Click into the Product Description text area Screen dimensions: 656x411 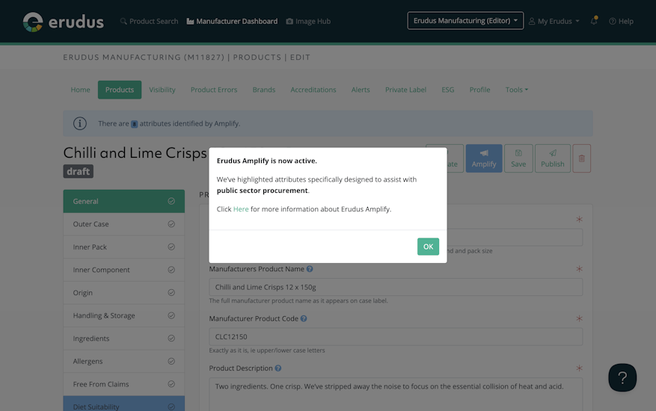pos(396,395)
